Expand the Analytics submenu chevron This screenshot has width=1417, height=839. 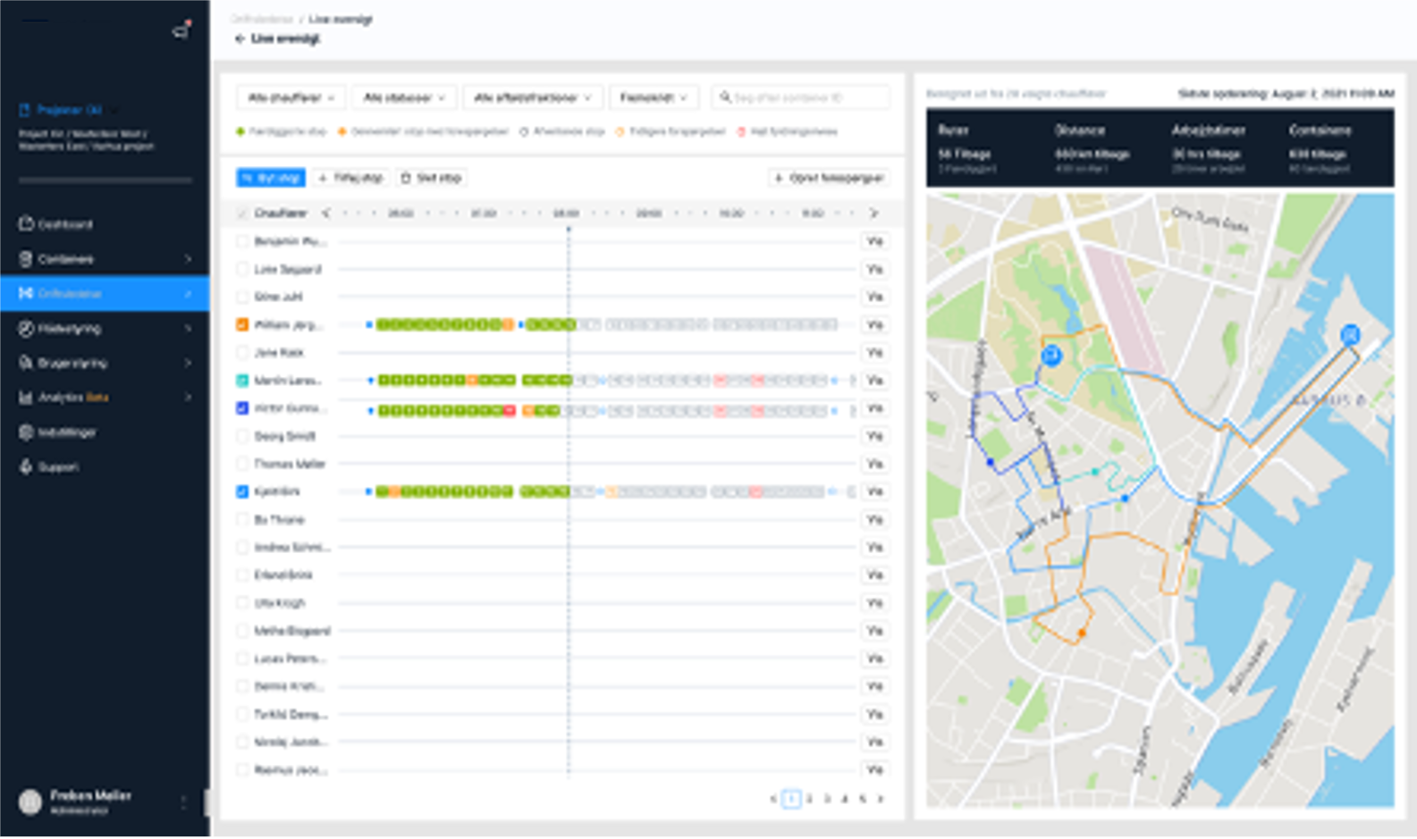pos(188,398)
